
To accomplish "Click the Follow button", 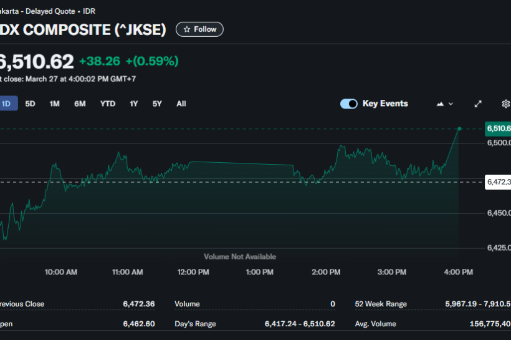I will (x=199, y=29).
